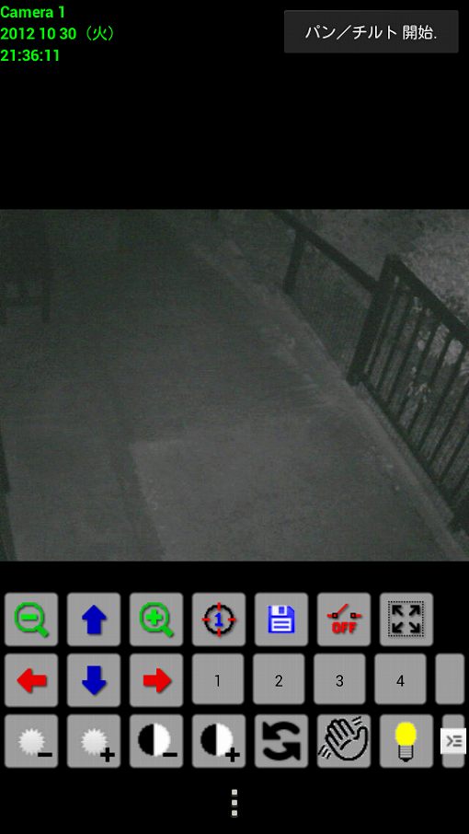Select preset button 2

279,679
